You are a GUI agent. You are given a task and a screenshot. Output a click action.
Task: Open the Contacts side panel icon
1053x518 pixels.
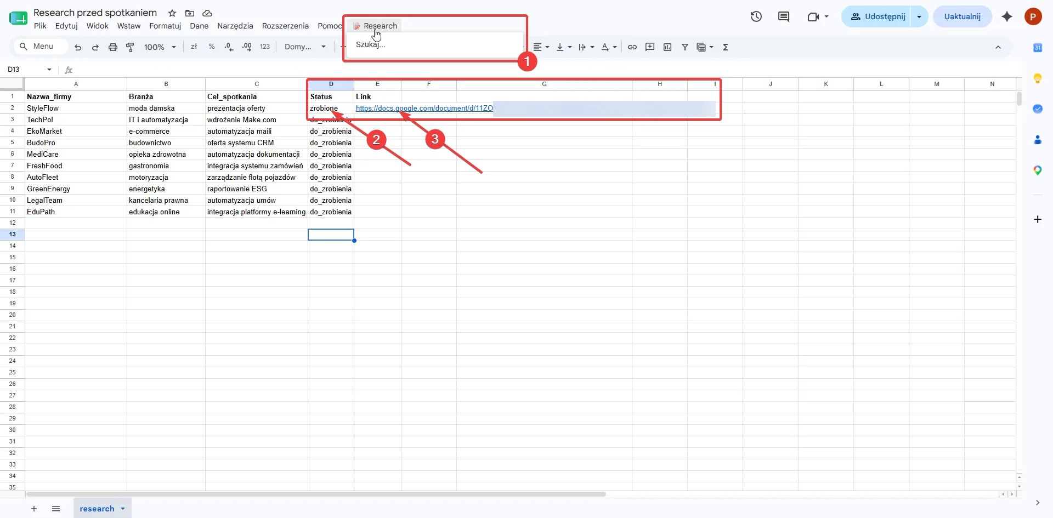click(x=1038, y=140)
